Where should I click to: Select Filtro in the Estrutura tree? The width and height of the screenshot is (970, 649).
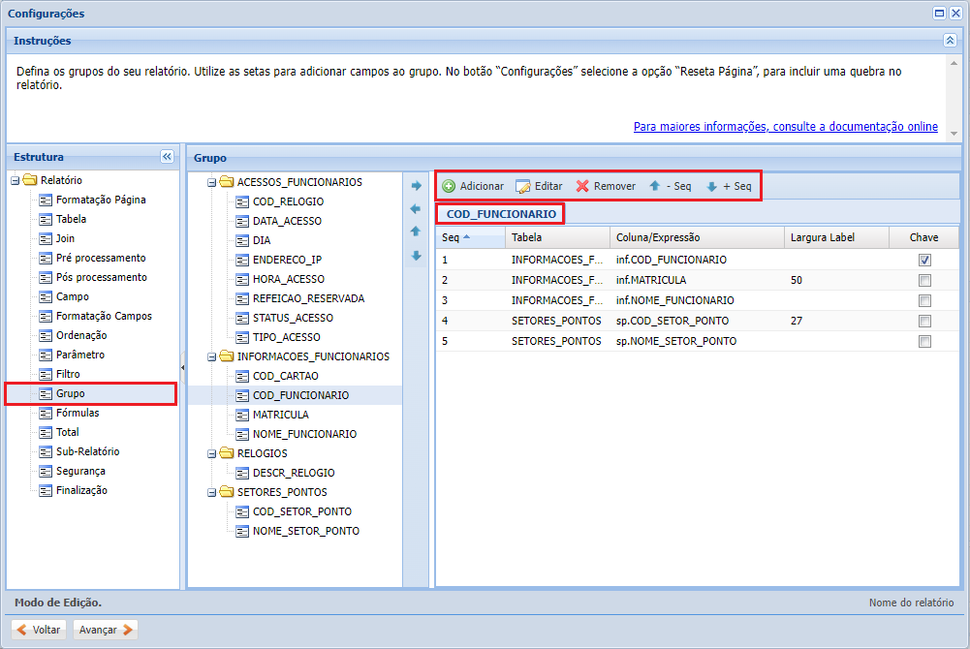[68, 374]
